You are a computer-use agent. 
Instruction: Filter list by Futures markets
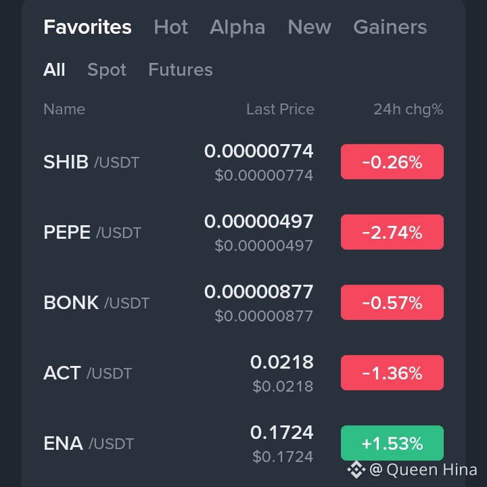click(180, 70)
